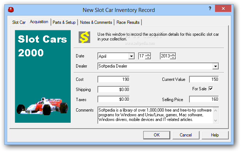Switch to the Slot Car tab
Image resolution: width=241 pixels, height=152 pixels.
point(19,22)
